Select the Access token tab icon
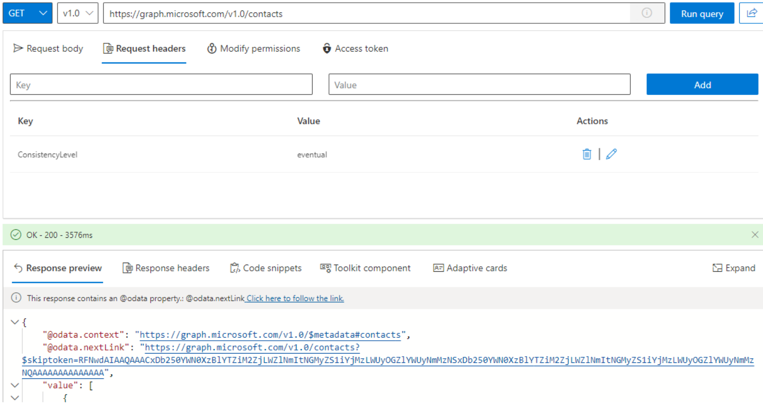This screenshot has width=763, height=403. (x=327, y=48)
